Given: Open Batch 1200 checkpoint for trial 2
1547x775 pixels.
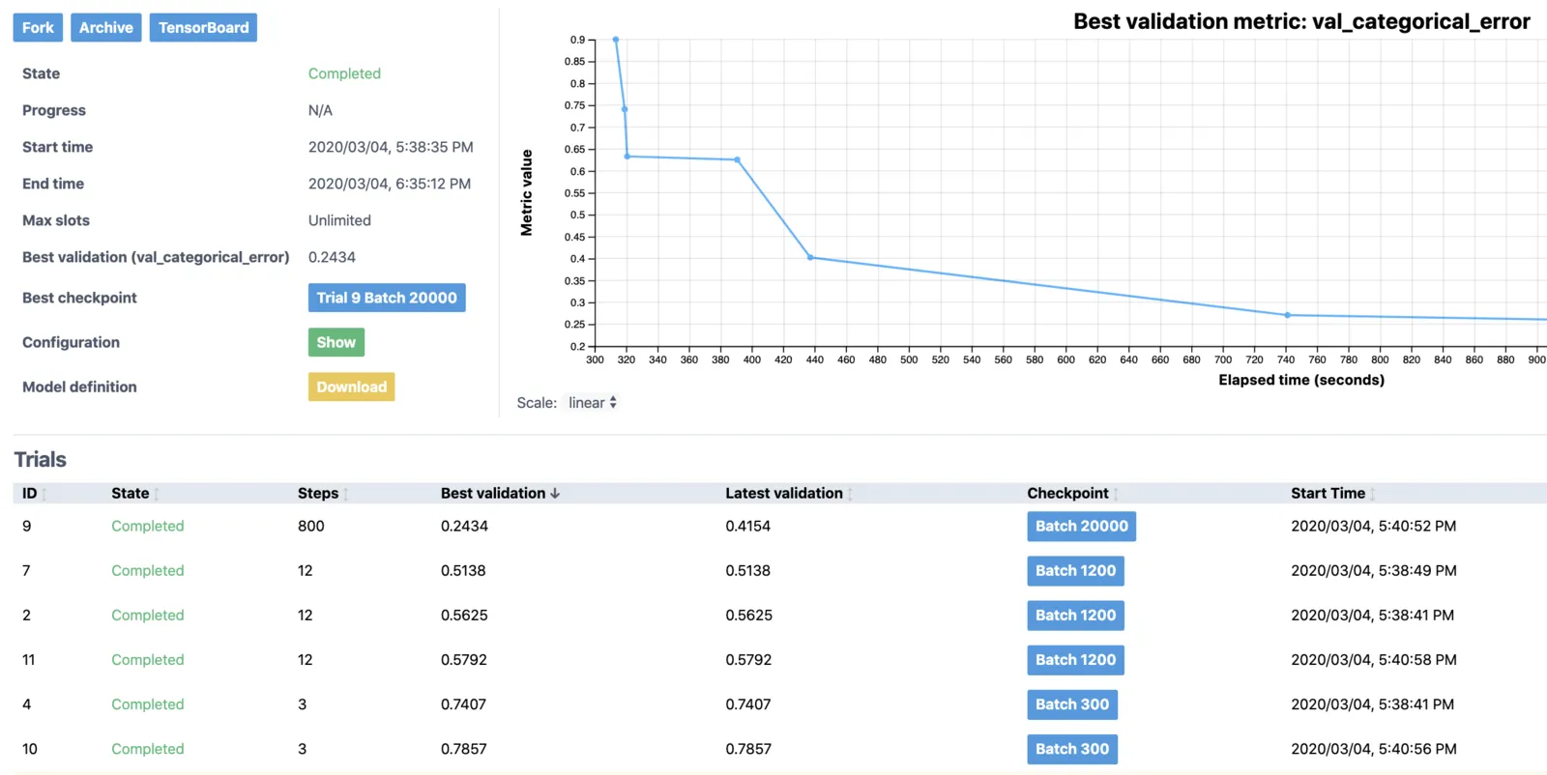Looking at the screenshot, I should (1075, 615).
